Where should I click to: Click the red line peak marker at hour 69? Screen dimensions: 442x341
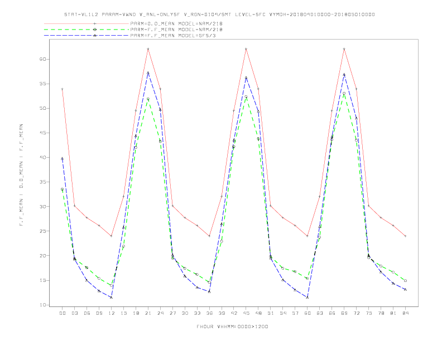(344, 49)
